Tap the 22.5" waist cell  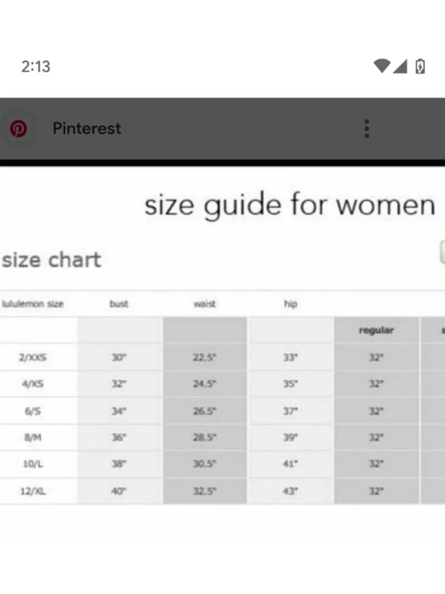tap(205, 357)
